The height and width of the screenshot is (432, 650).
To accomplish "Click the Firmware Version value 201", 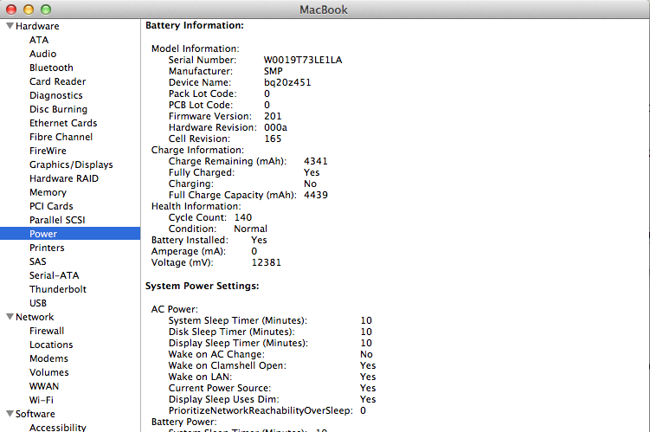I will [273, 116].
